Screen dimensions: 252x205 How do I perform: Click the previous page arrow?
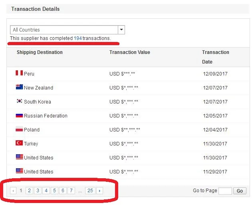click(13, 191)
